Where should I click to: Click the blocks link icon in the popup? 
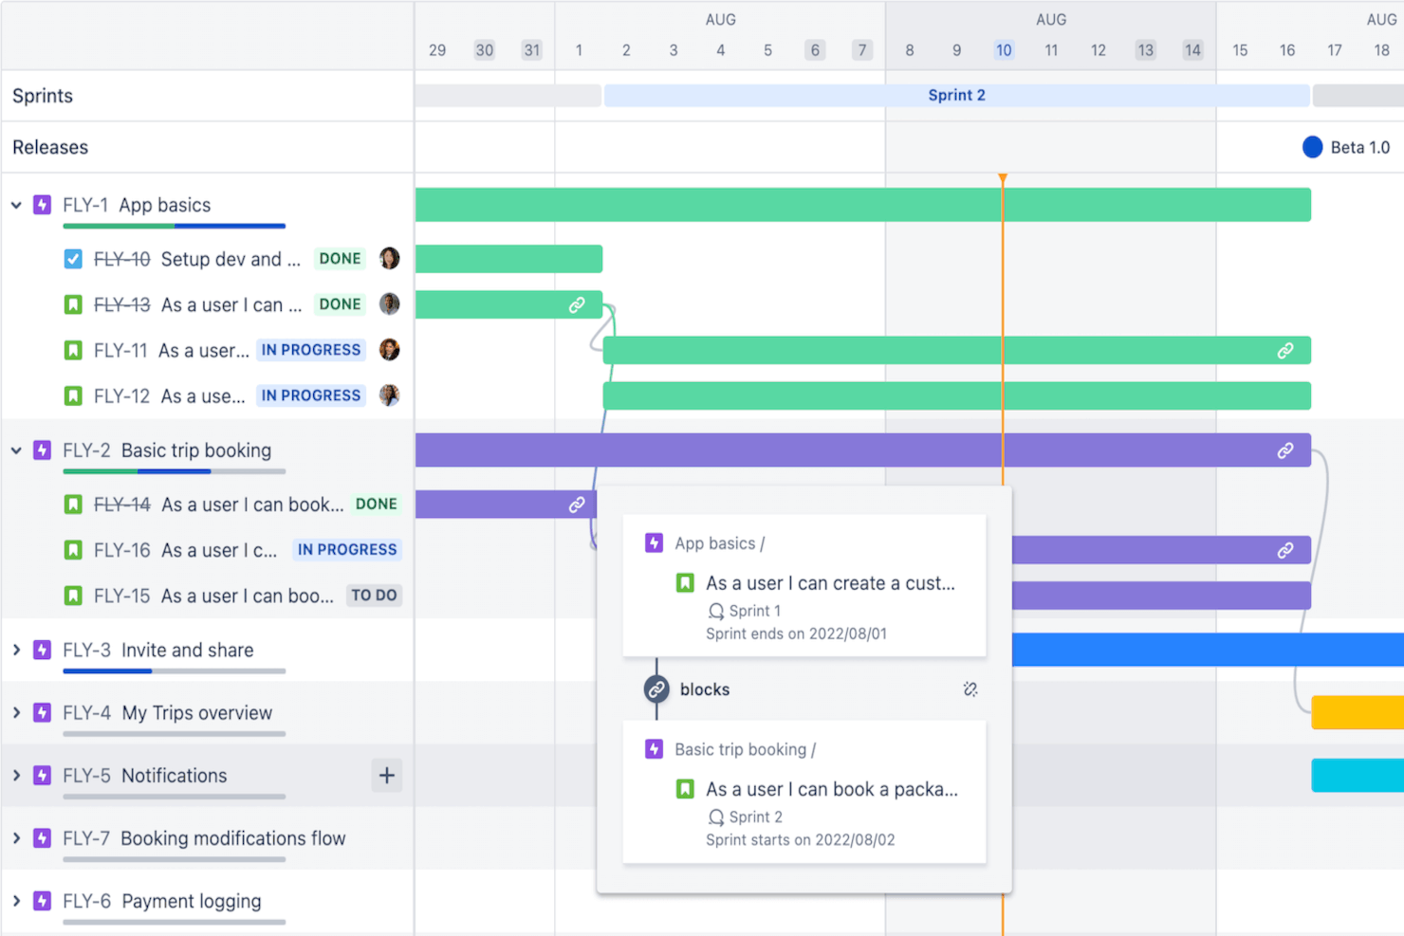[656, 689]
